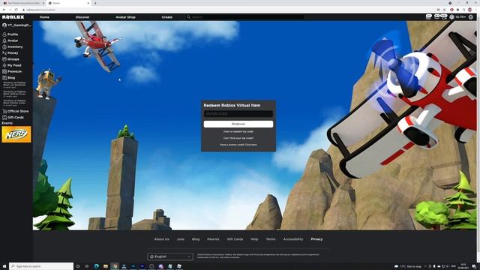Open the English language dropdown

pos(170,256)
